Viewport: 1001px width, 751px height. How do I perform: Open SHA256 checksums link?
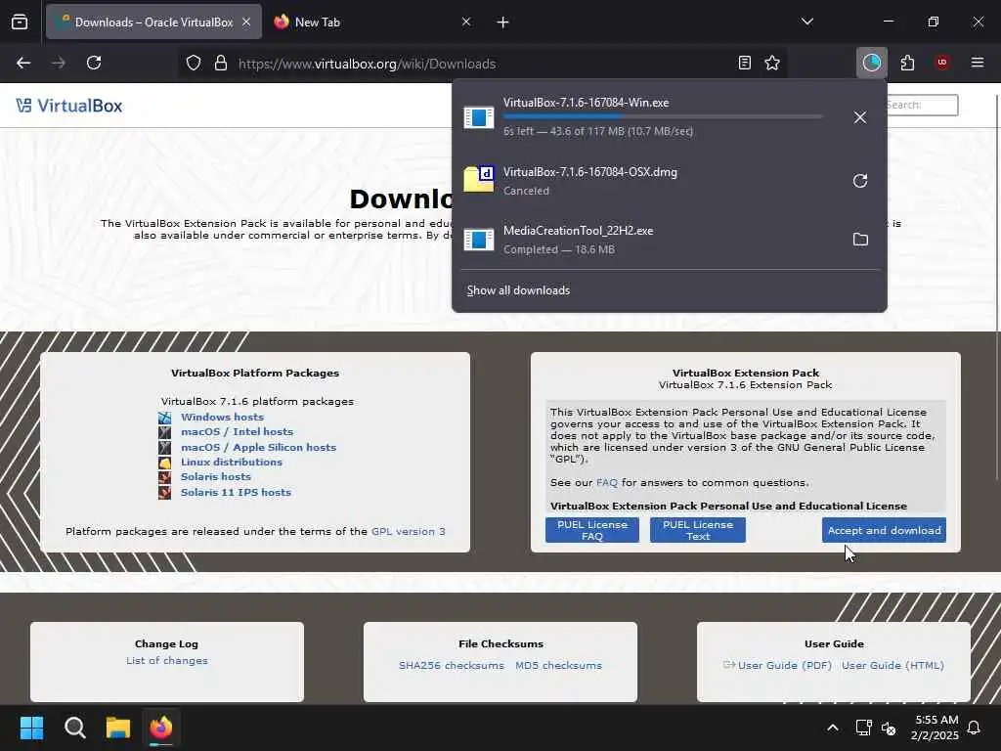click(452, 665)
